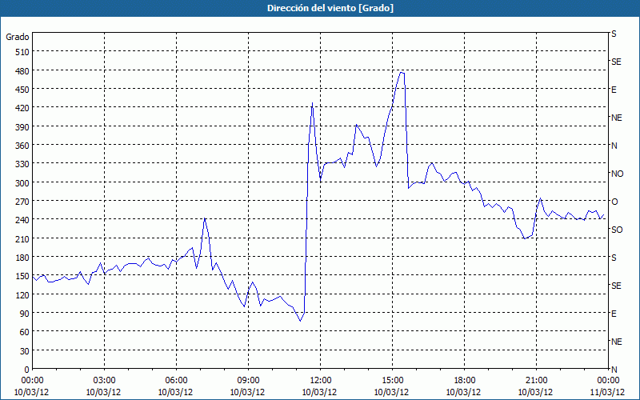
Task: Select the '480' value on the left axis
Action: pyautogui.click(x=22, y=71)
